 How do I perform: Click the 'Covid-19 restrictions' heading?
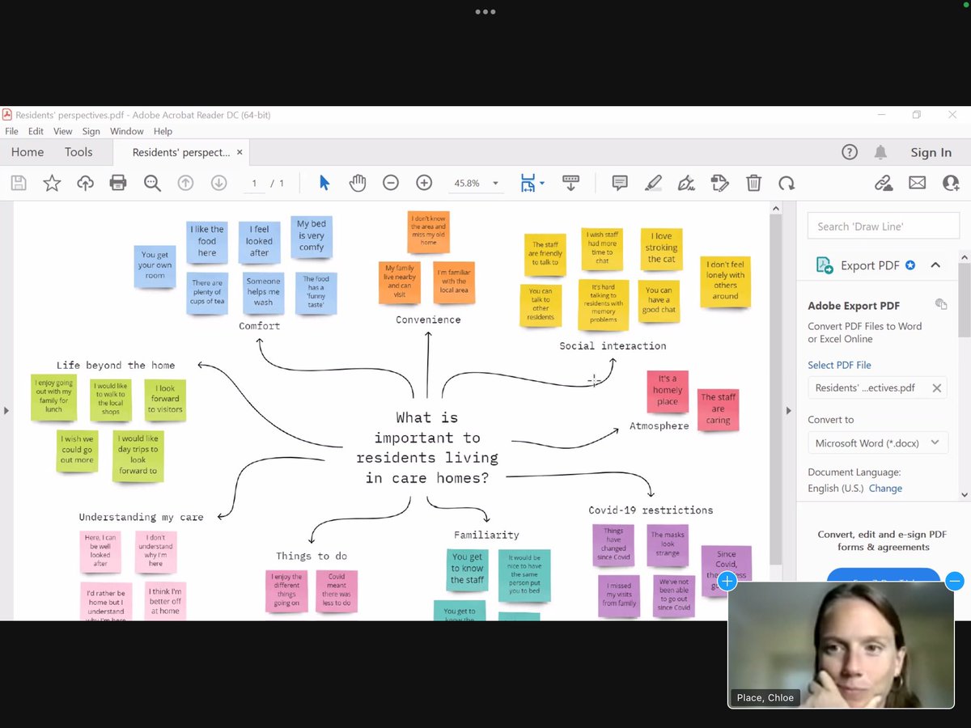(651, 510)
